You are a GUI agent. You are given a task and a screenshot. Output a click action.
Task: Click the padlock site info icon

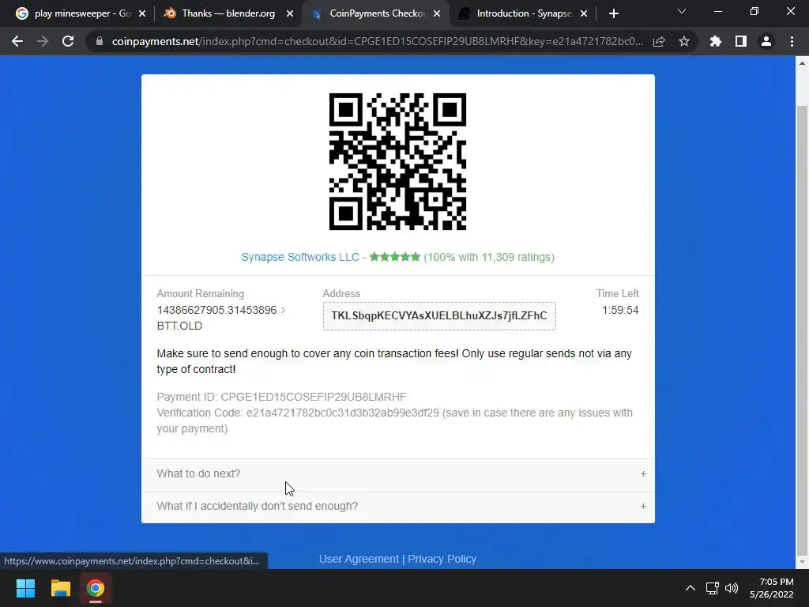(100, 41)
